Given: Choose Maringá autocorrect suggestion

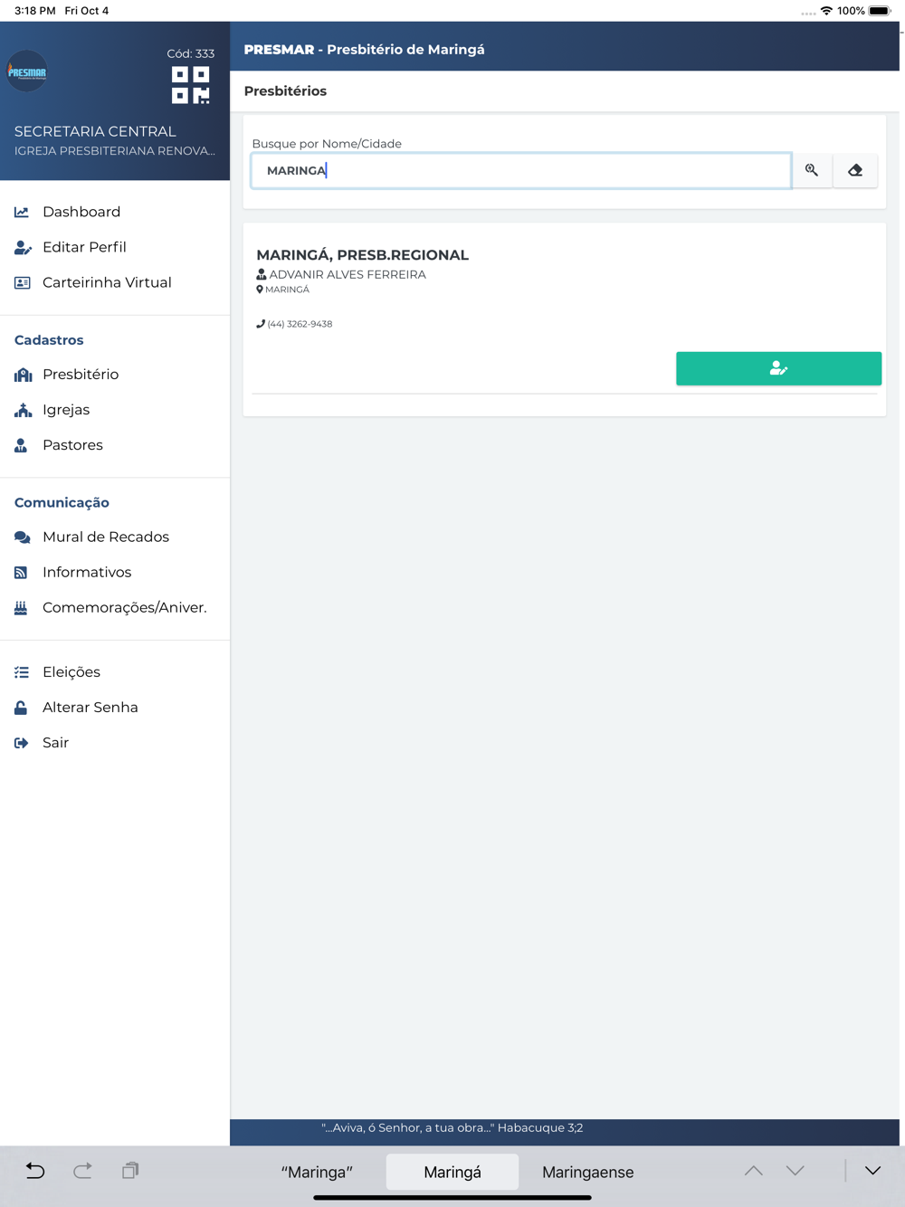Looking at the screenshot, I should [452, 1172].
